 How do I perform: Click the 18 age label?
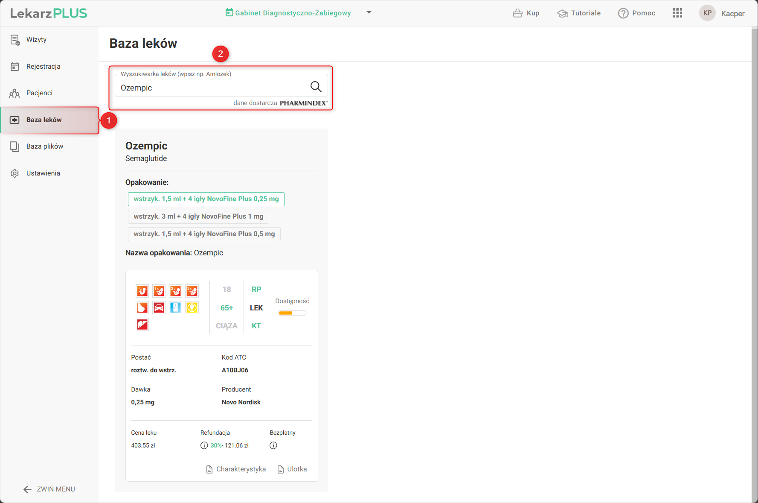[227, 290]
